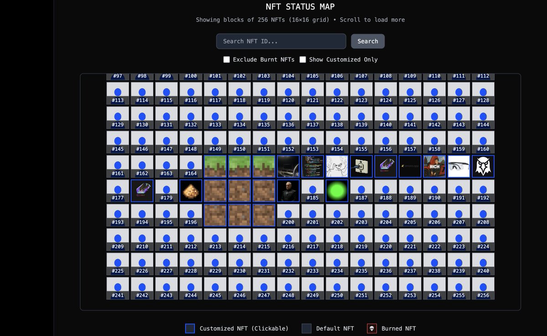Viewport: 547px width, 336px height.
Task: Select default NFT #233
Action: [x=313, y=264]
